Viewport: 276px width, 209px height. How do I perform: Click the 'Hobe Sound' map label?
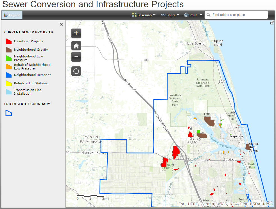point(195,43)
